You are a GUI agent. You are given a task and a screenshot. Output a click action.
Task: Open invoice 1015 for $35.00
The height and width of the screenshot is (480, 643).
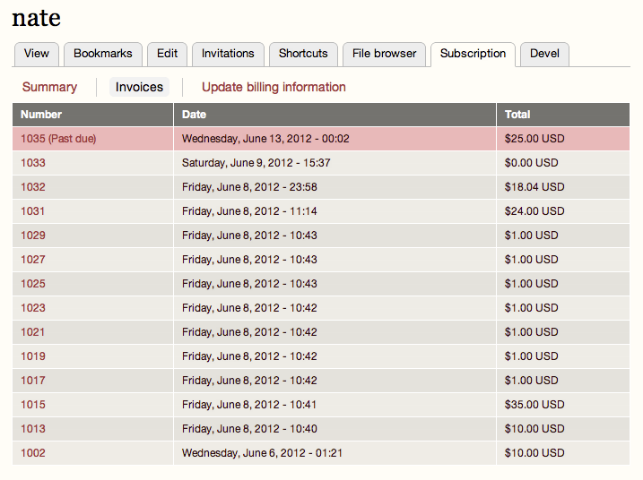point(33,405)
